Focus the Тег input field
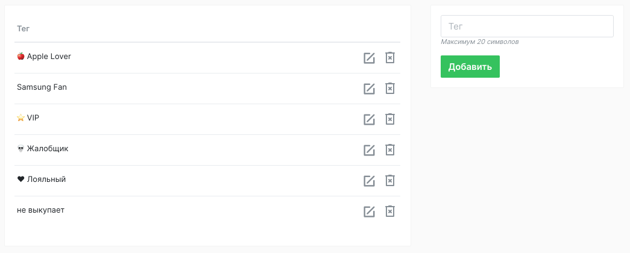The image size is (630, 253). [x=527, y=26]
